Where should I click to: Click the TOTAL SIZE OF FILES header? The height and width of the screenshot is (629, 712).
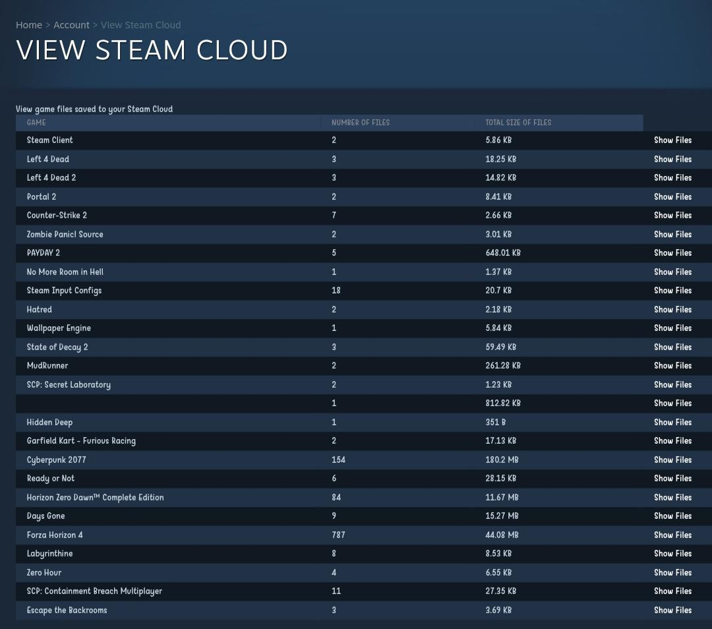[518, 123]
